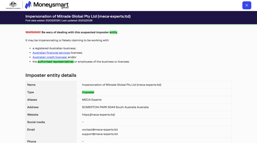Screen dimensions: 257x143
Task: Click the website URL https://meca-experts.ltd/
Action: pyautogui.click(x=98, y=115)
